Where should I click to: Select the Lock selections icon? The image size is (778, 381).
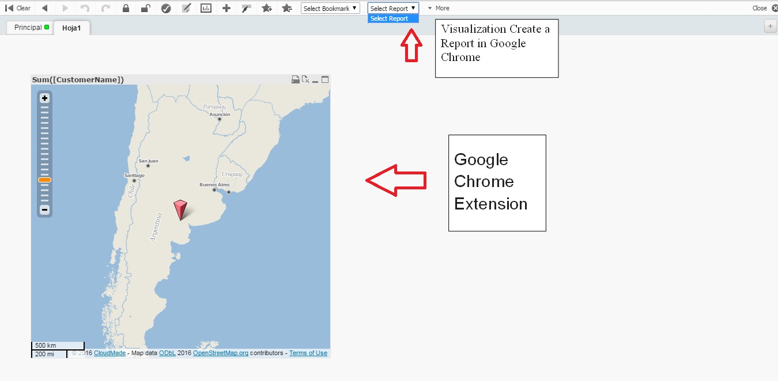pyautogui.click(x=124, y=8)
